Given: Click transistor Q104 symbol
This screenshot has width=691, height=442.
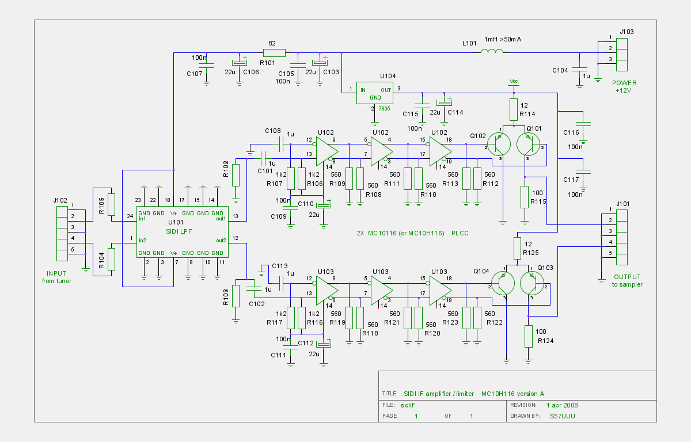Looking at the screenshot, I should 502,283.
